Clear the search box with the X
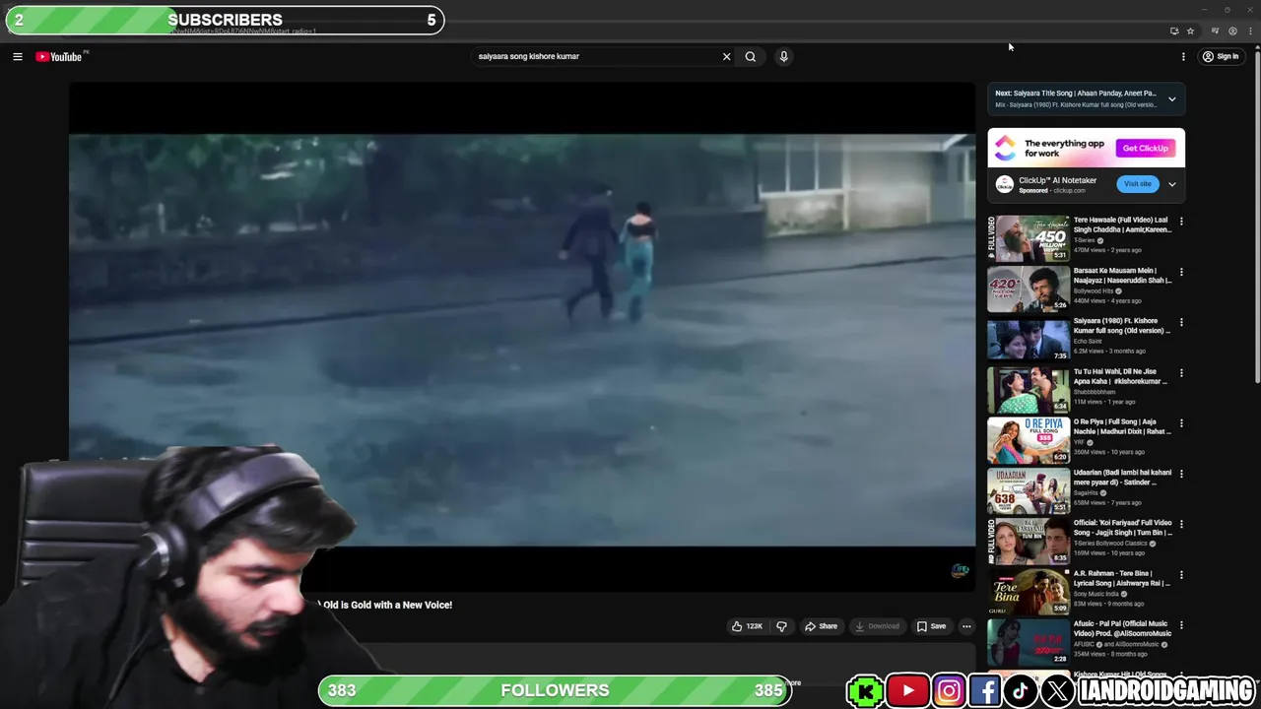Screen dimensions: 1261x709 coord(727,57)
